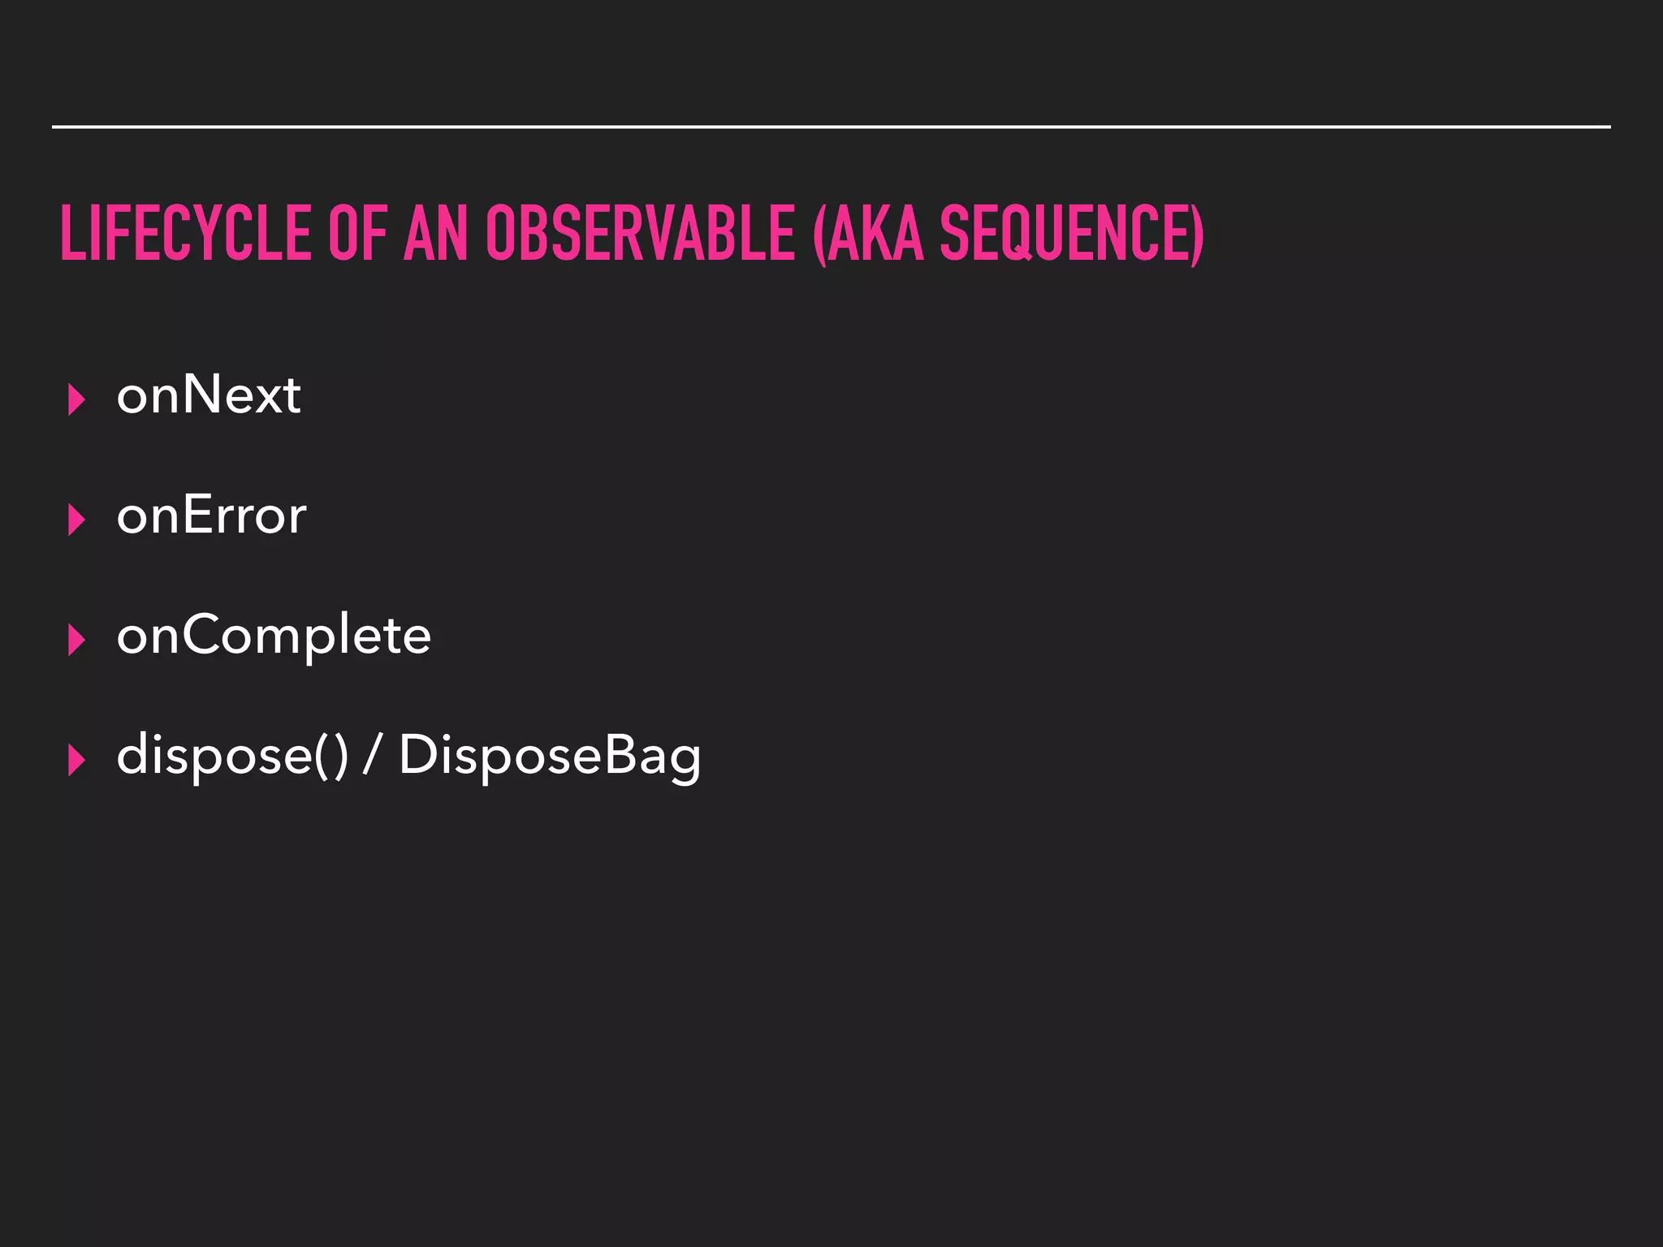Screen dimensions: 1663x1247
Task: Click the slash between dispose() and DisposeBag
Action: 373,755
